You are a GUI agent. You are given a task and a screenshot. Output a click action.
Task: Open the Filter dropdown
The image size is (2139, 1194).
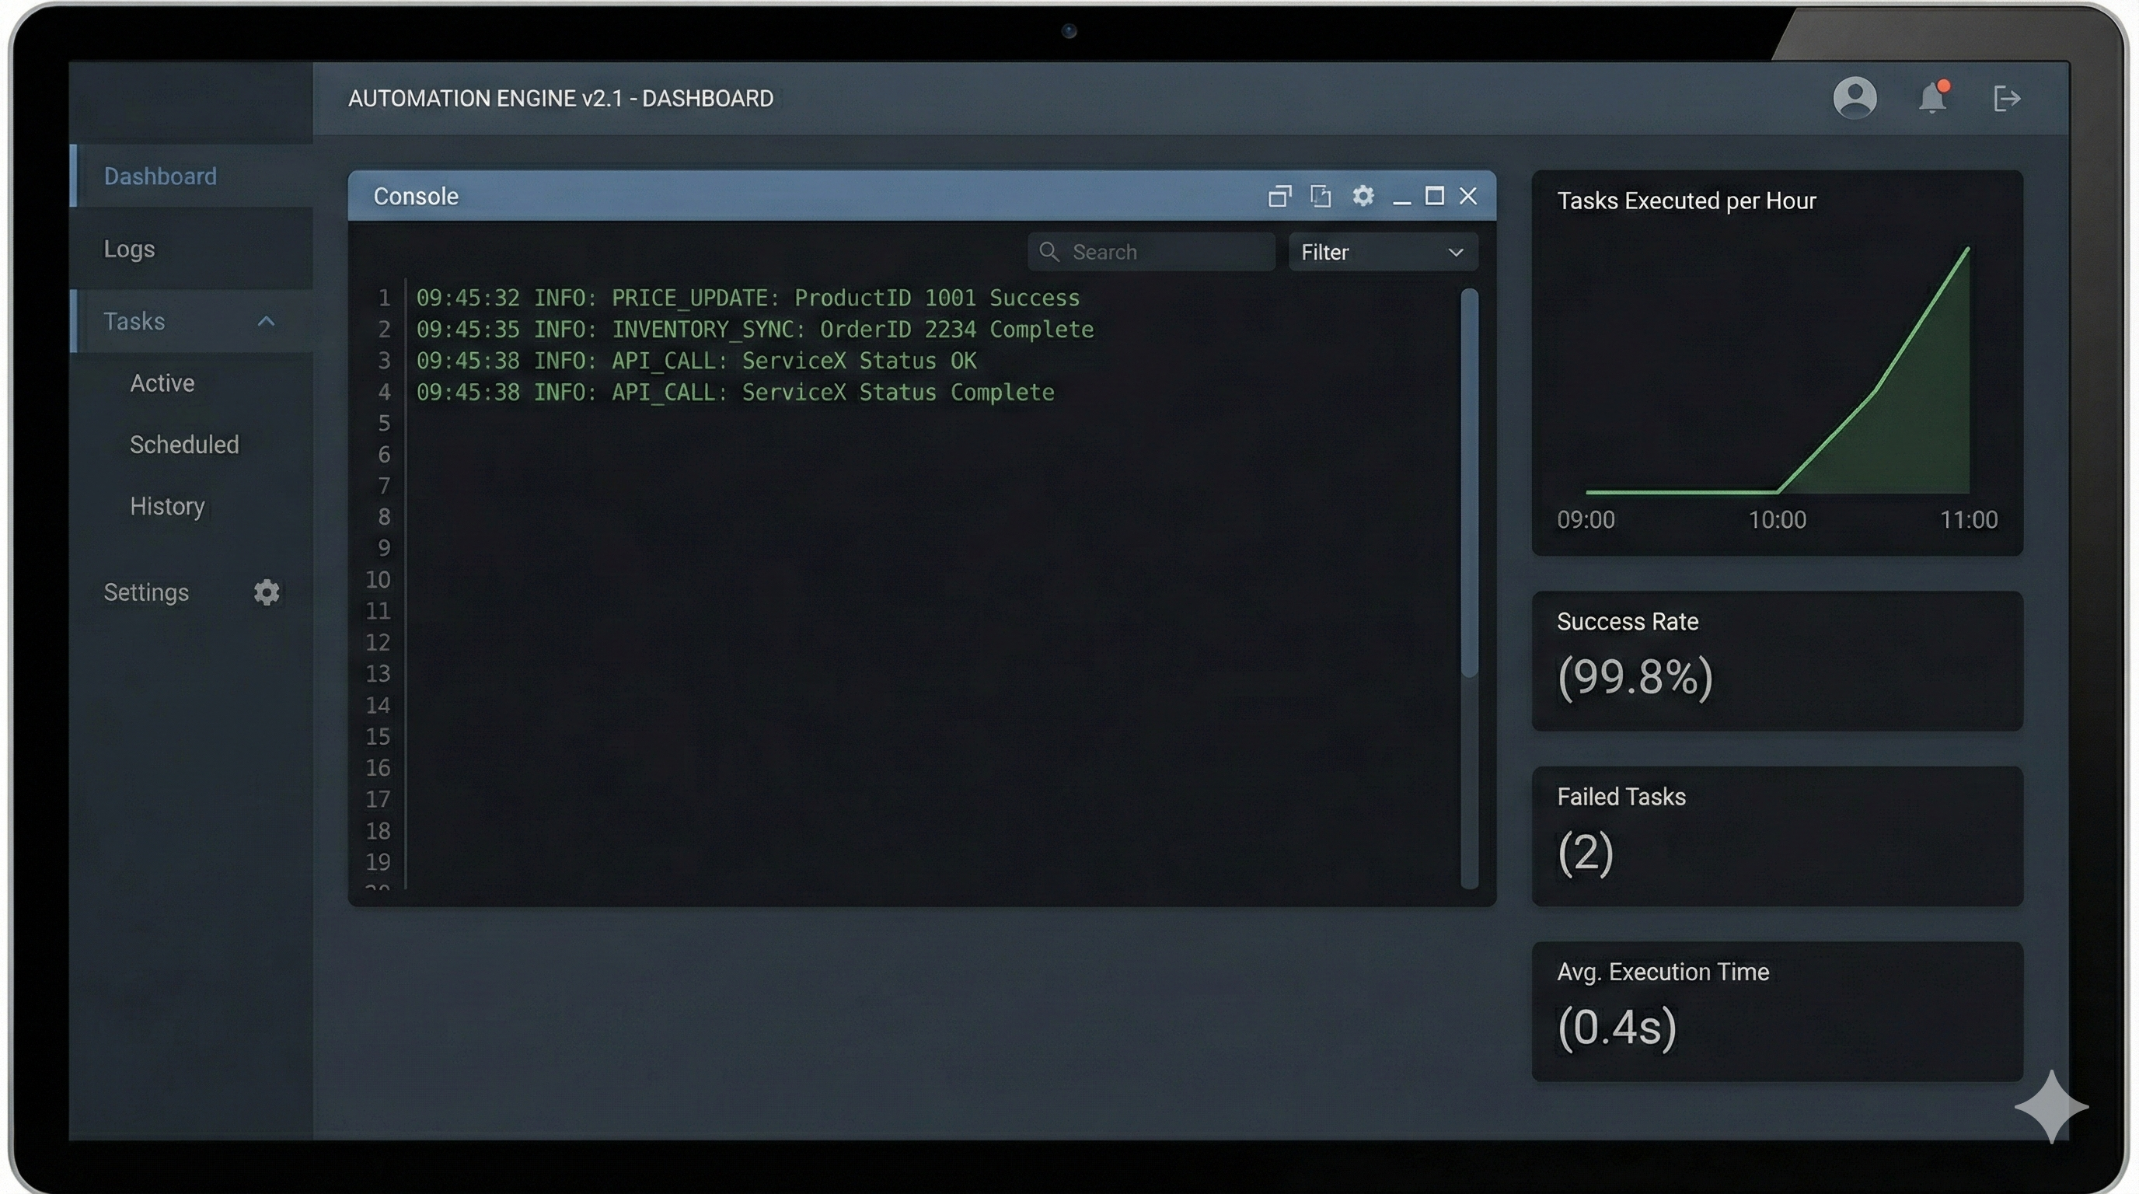click(1383, 252)
